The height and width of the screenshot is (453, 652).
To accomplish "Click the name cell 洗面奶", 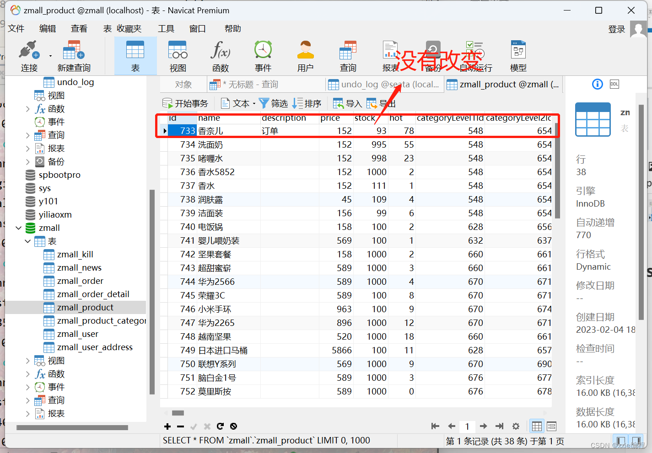I will click(x=229, y=145).
